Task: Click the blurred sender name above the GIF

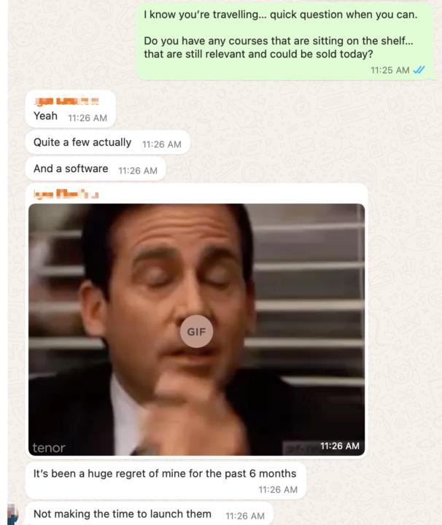Action: [66, 194]
